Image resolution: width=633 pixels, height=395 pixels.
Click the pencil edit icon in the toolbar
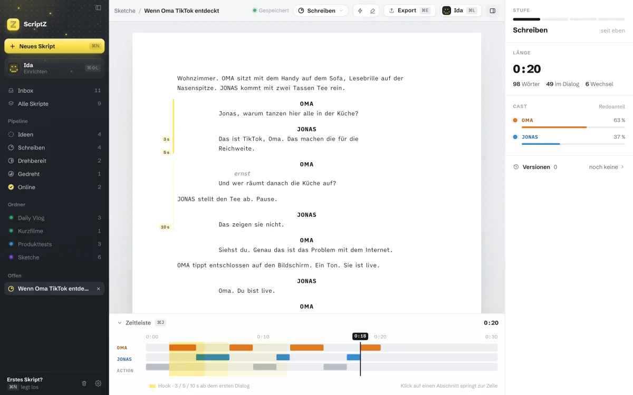pos(372,11)
